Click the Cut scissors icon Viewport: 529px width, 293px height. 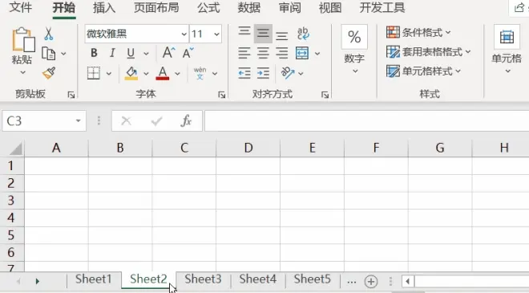click(x=49, y=34)
